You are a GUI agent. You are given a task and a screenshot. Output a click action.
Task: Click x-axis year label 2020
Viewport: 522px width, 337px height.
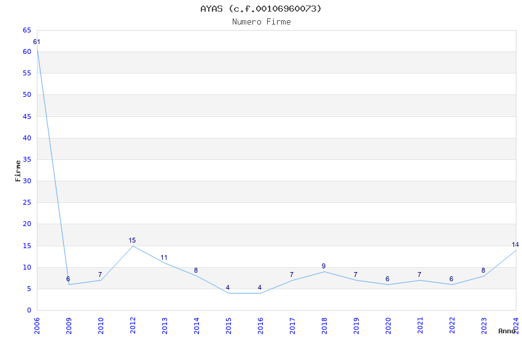[388, 326]
